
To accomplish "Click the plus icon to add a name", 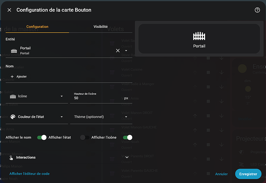I will (x=12, y=77).
